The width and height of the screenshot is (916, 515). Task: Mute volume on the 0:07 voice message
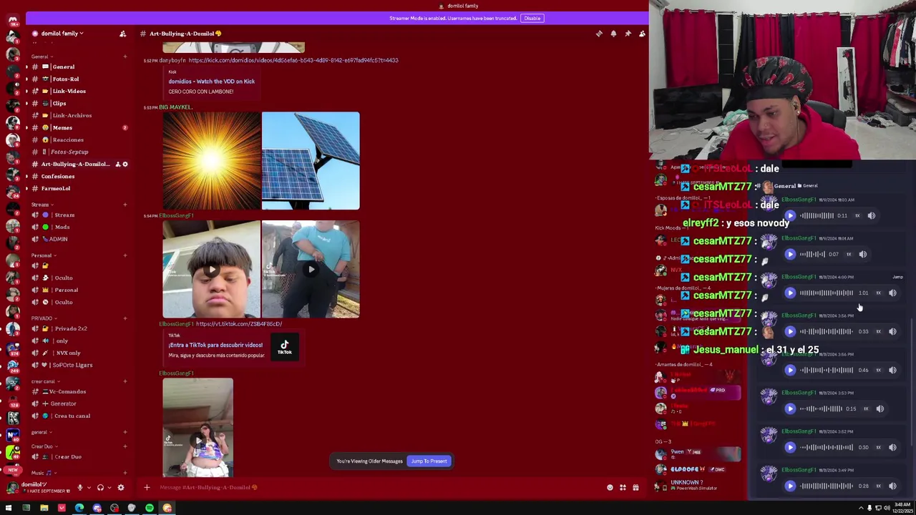point(863,254)
